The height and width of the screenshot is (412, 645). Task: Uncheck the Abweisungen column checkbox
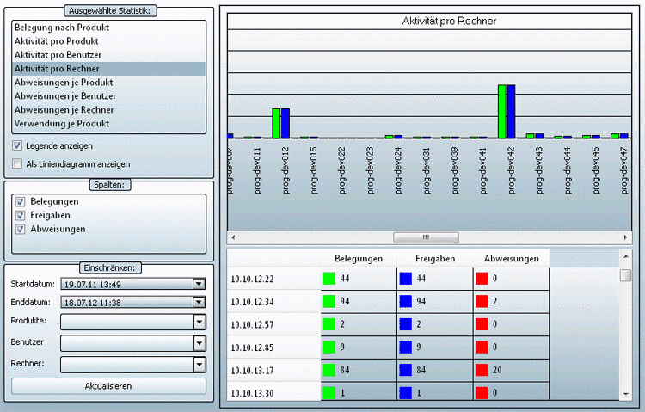20,229
